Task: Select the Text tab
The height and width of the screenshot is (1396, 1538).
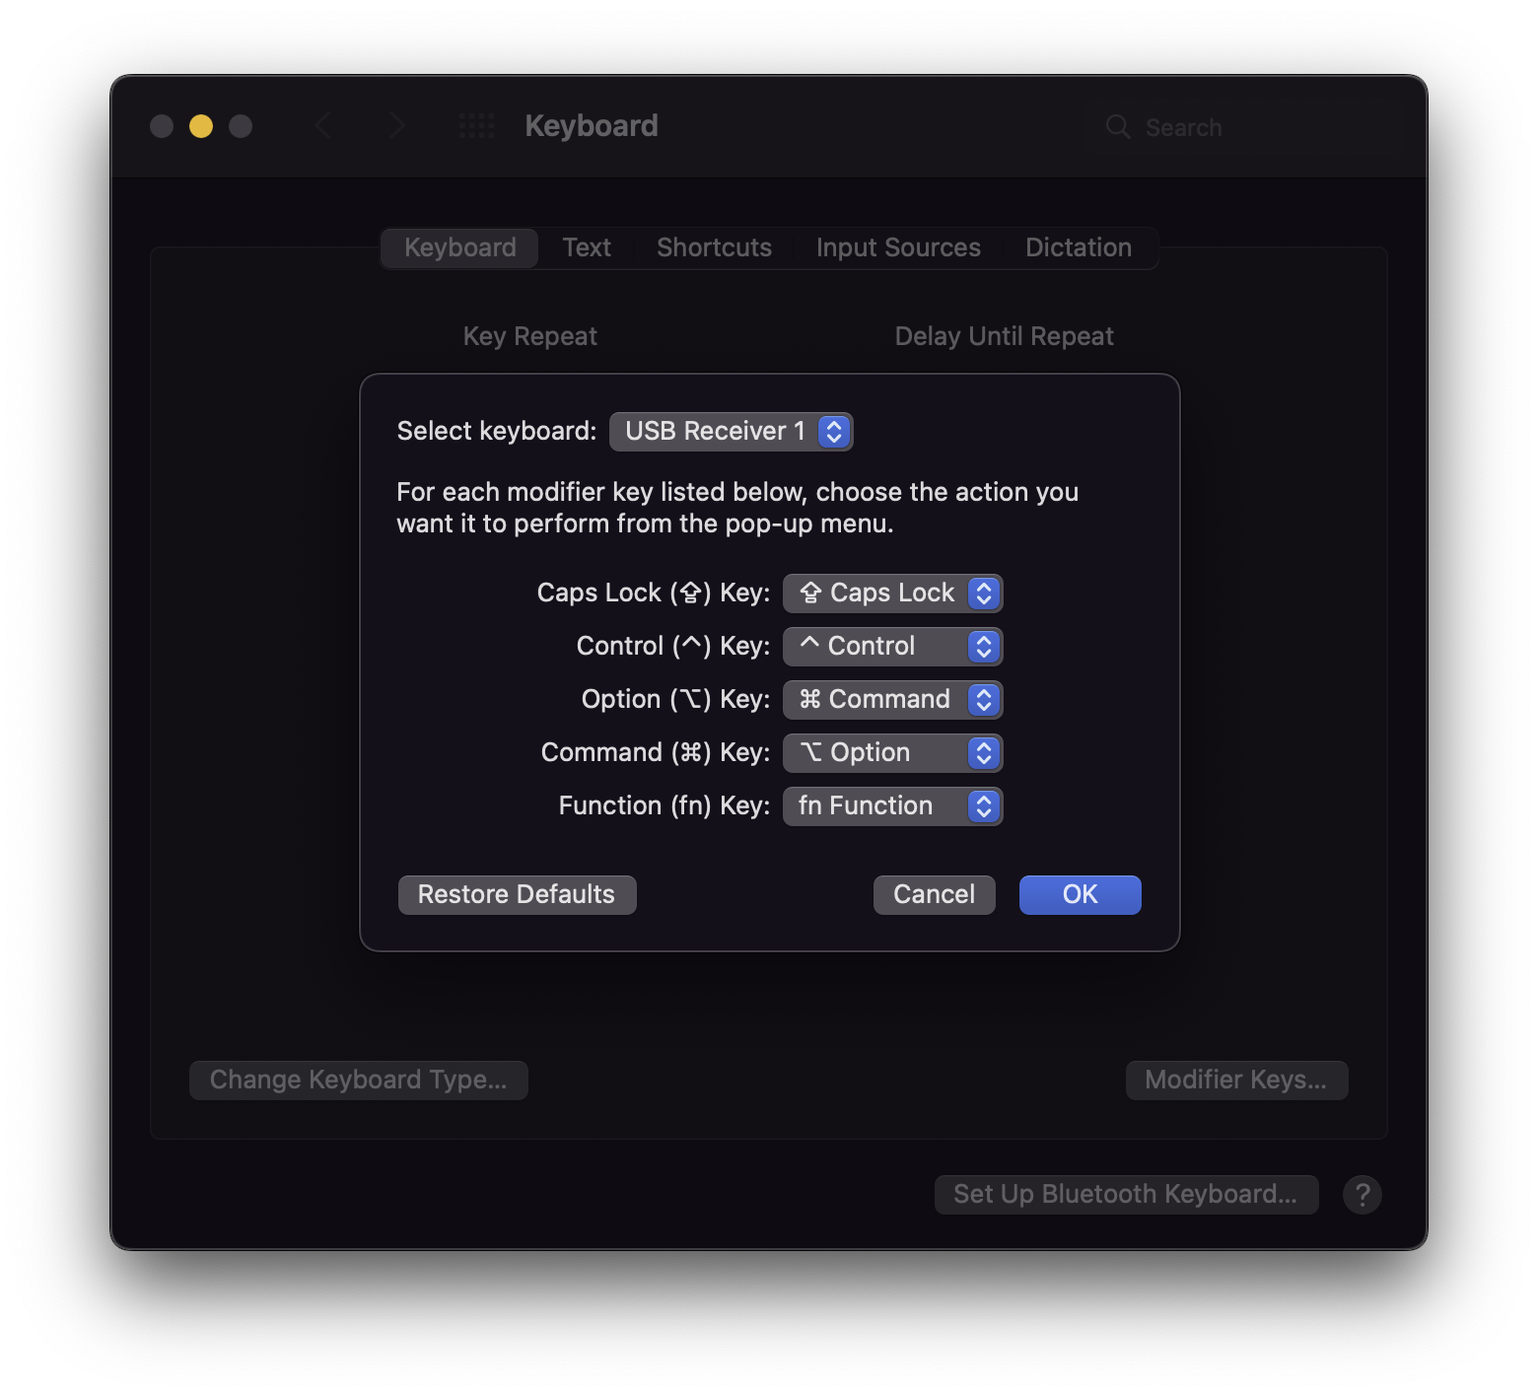Action: (587, 247)
